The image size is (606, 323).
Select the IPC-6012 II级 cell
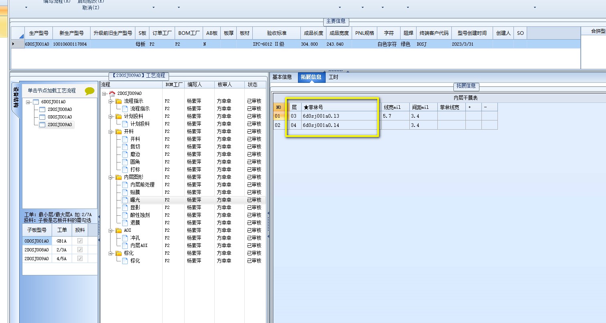pyautogui.click(x=277, y=44)
